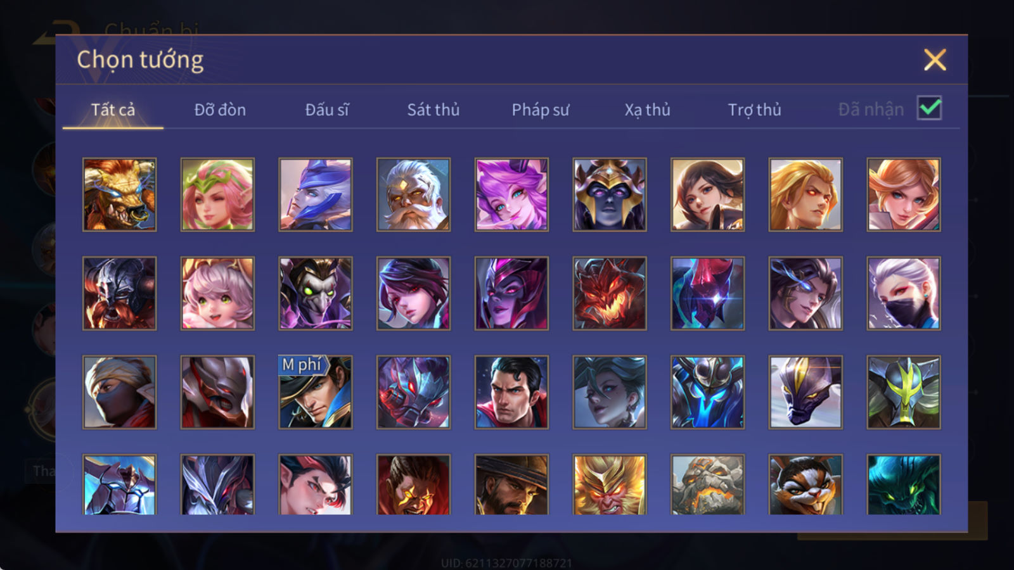Open the Sát thủ tab

tap(433, 110)
